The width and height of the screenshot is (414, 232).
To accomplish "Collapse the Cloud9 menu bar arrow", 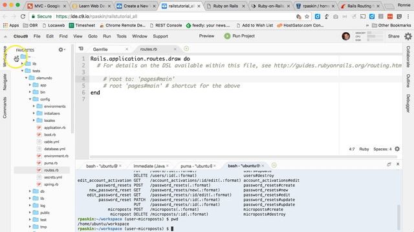I will tap(5, 37).
